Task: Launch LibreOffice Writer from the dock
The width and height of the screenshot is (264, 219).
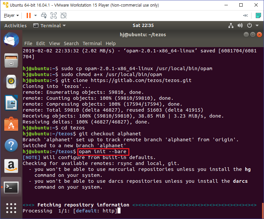Action: (x=11, y=103)
